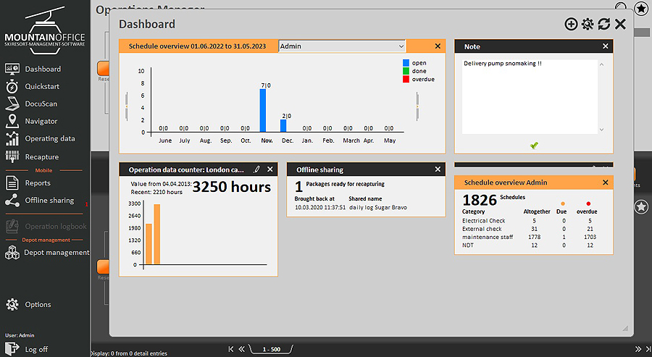
Task: Click Log off at the bottom of the sidebar
Action: (36, 349)
